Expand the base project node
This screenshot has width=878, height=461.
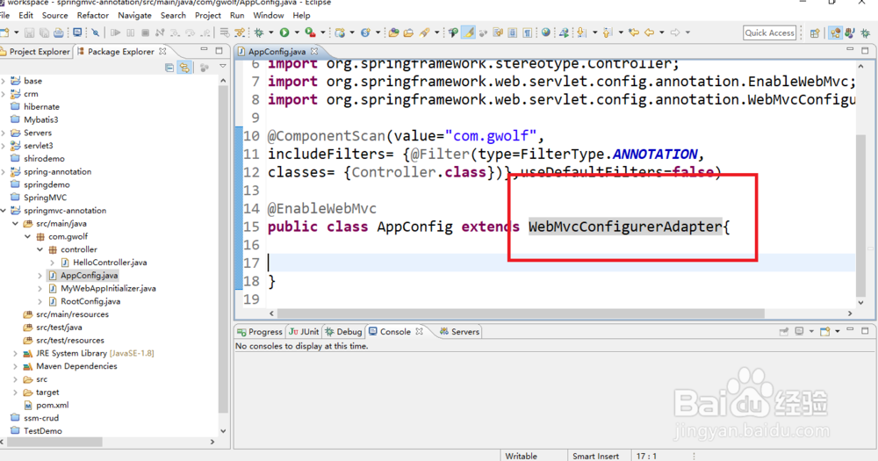point(4,81)
